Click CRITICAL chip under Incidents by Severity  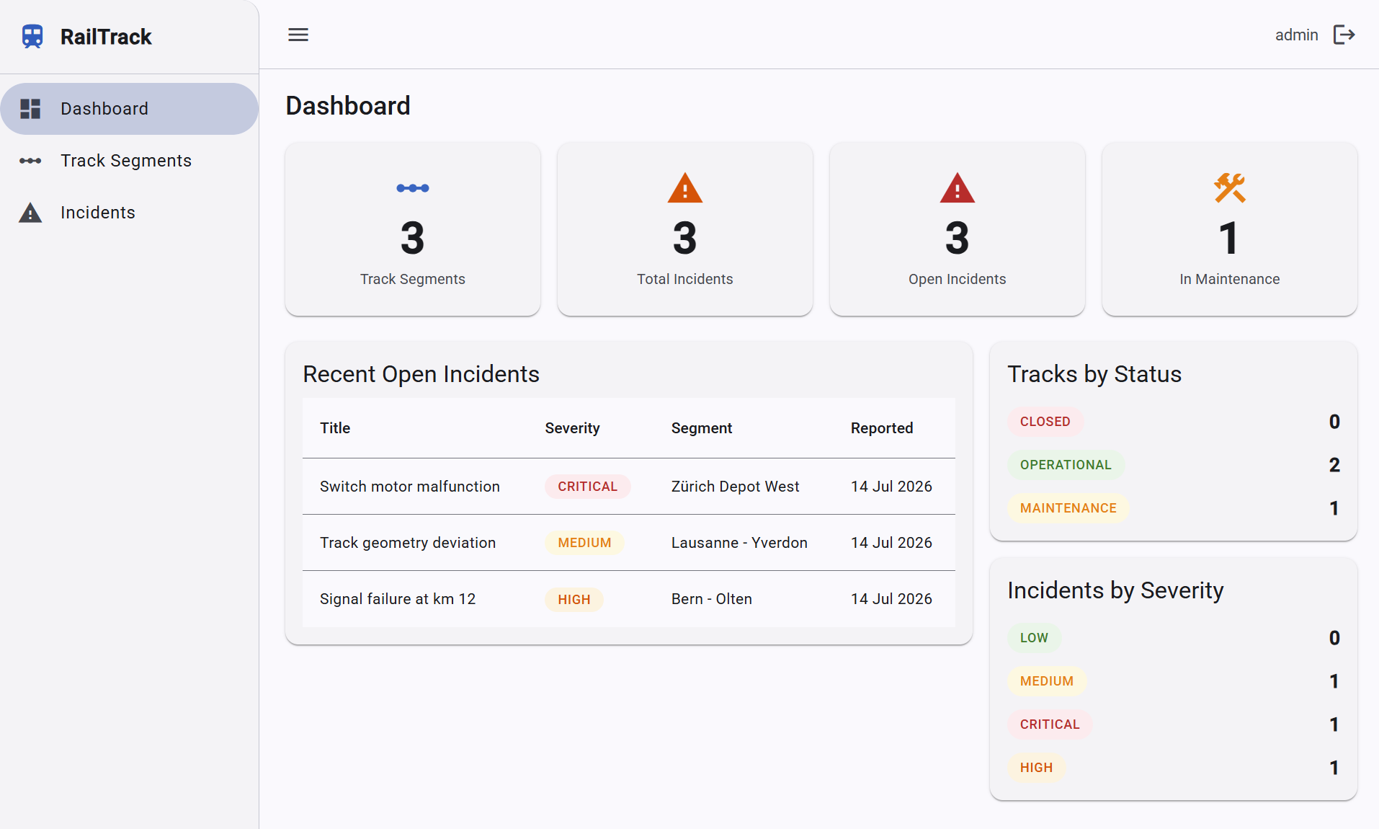[x=1050, y=724]
